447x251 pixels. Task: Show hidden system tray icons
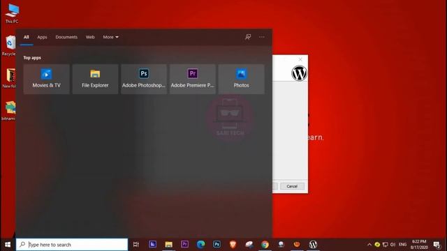369,245
